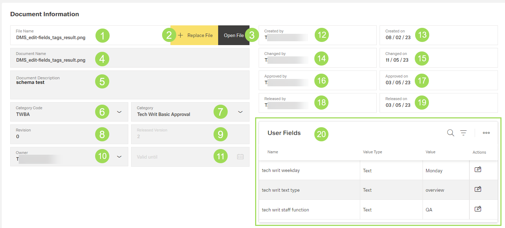Sort by the Name column header

[273, 152]
